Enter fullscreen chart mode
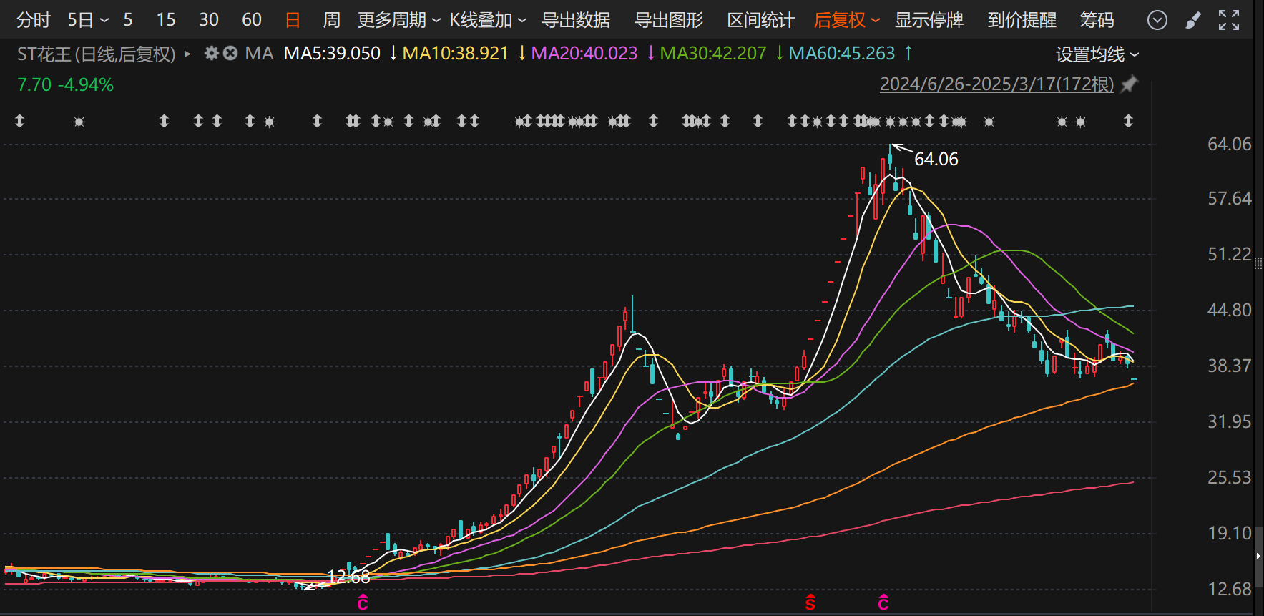Image resolution: width=1264 pixels, height=616 pixels. point(1228,21)
